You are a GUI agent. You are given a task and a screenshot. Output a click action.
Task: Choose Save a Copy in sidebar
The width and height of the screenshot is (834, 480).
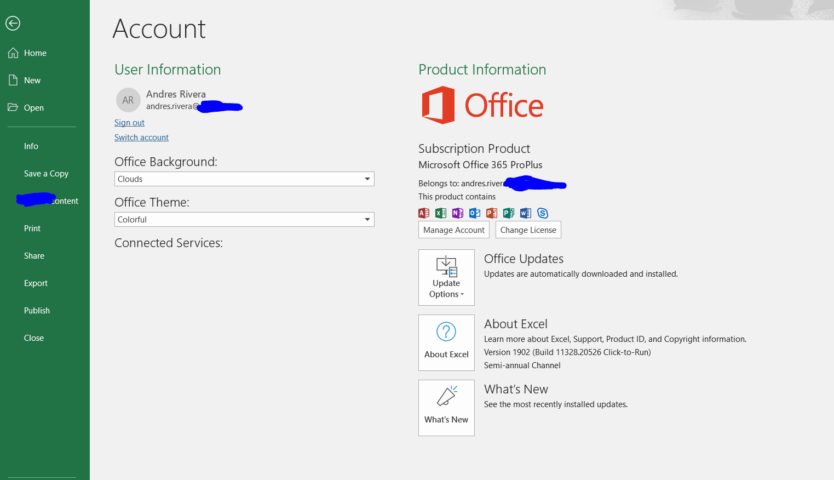46,174
